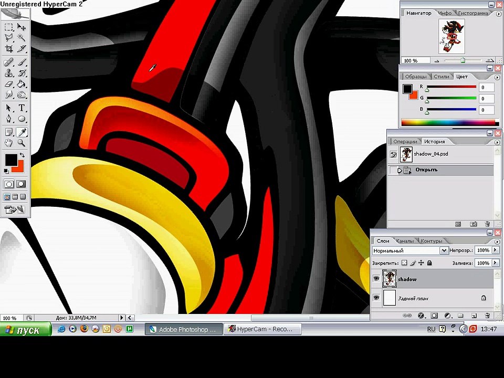This screenshot has height=378, width=504.
Task: Toggle lock transparent pixels
Action: (x=404, y=263)
